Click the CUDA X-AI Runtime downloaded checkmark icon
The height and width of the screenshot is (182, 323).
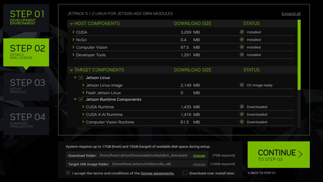point(242,114)
